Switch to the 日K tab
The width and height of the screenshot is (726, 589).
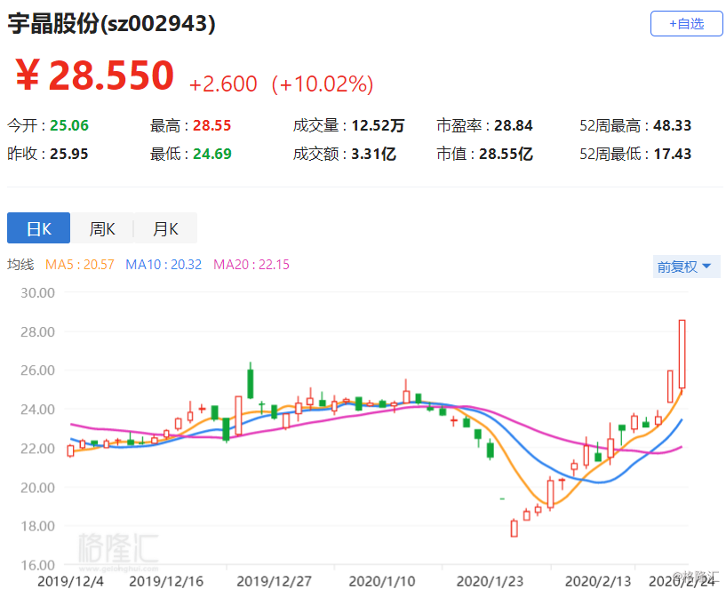38,227
